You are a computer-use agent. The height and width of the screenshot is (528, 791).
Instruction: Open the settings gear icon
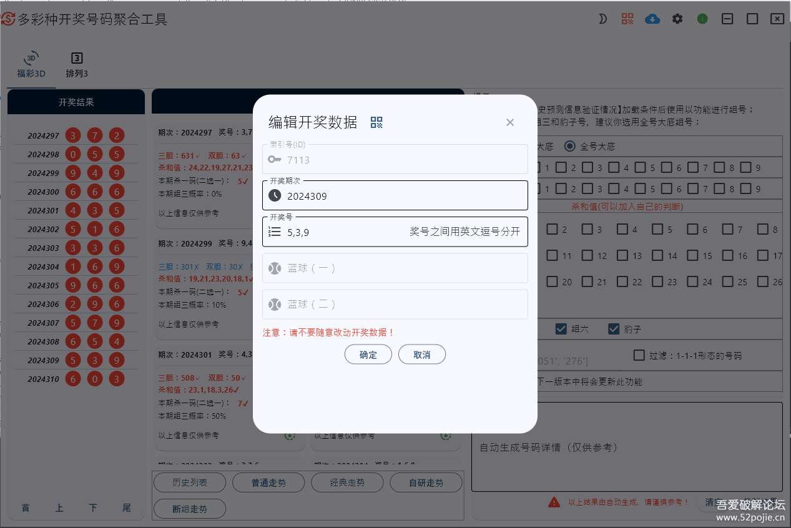[677, 19]
